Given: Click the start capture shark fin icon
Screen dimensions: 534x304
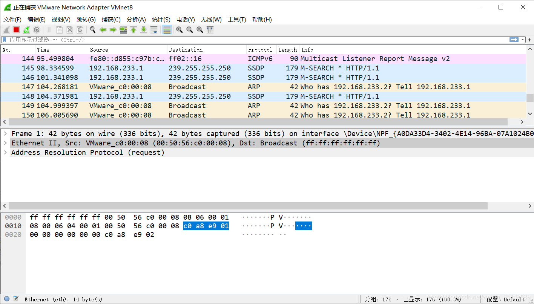Looking at the screenshot, I should [x=6, y=30].
